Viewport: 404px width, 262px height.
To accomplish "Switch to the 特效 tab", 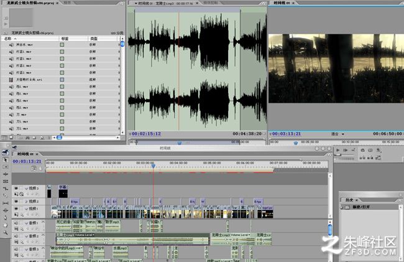I will [x=67, y=3].
